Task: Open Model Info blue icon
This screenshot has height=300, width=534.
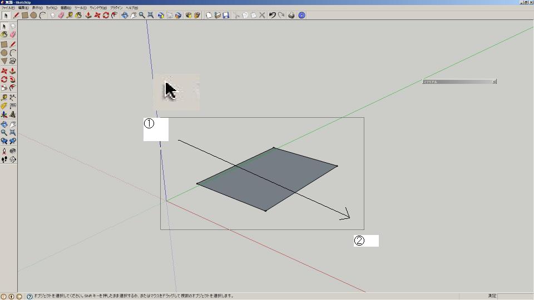Action: point(301,16)
